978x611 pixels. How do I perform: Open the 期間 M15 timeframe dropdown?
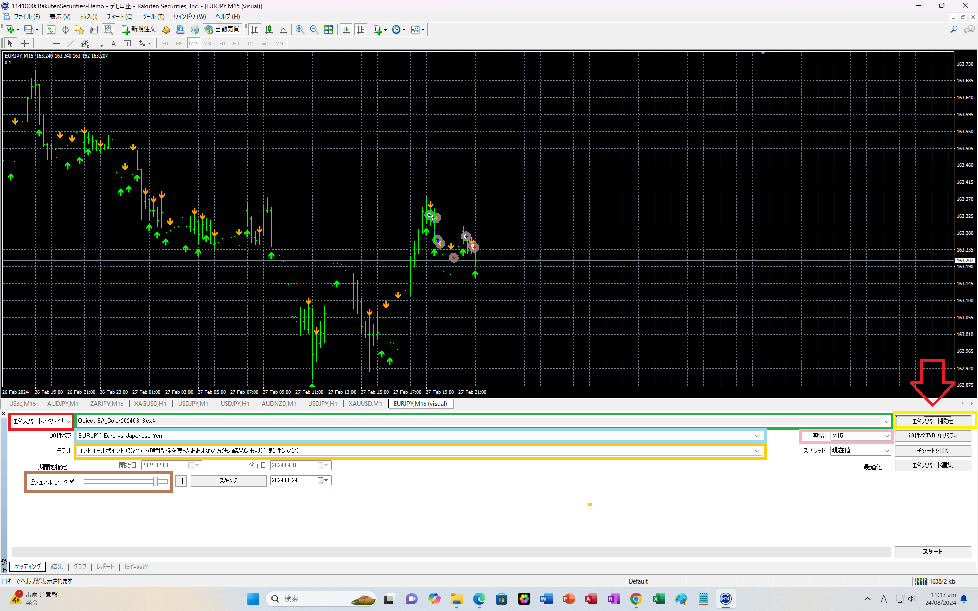[860, 436]
